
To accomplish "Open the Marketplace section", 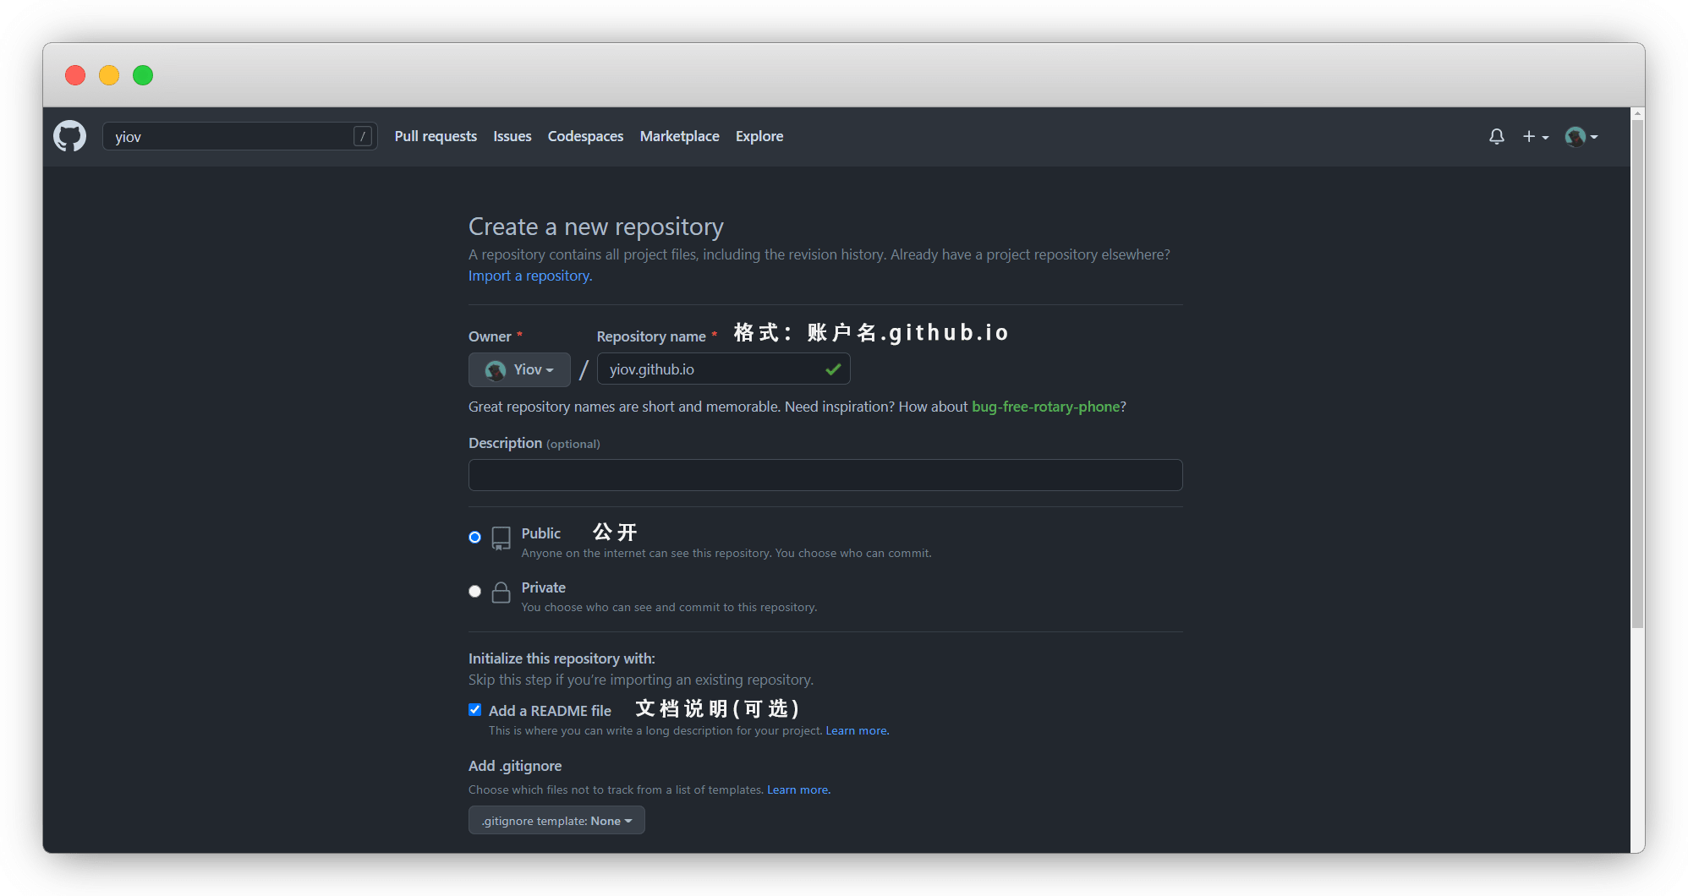I will [679, 136].
